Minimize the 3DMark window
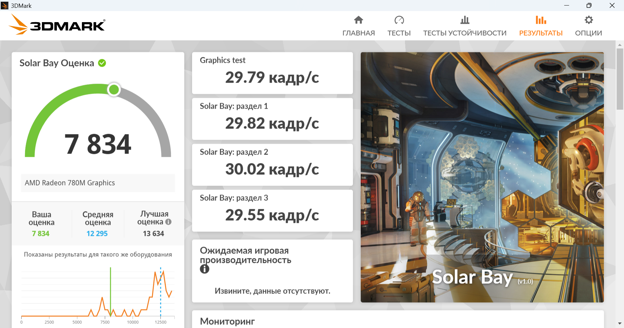The width and height of the screenshot is (624, 328). (566, 6)
